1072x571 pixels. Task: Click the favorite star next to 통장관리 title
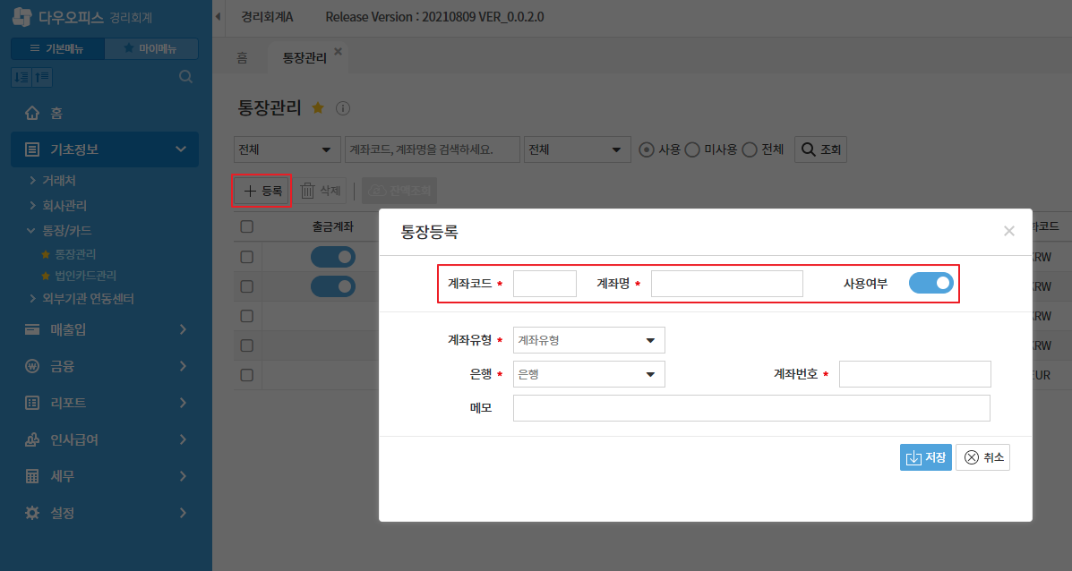(317, 107)
